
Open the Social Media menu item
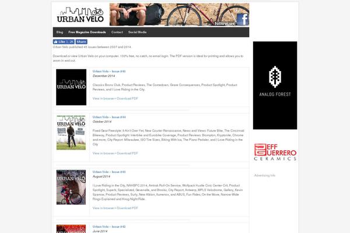137,32
